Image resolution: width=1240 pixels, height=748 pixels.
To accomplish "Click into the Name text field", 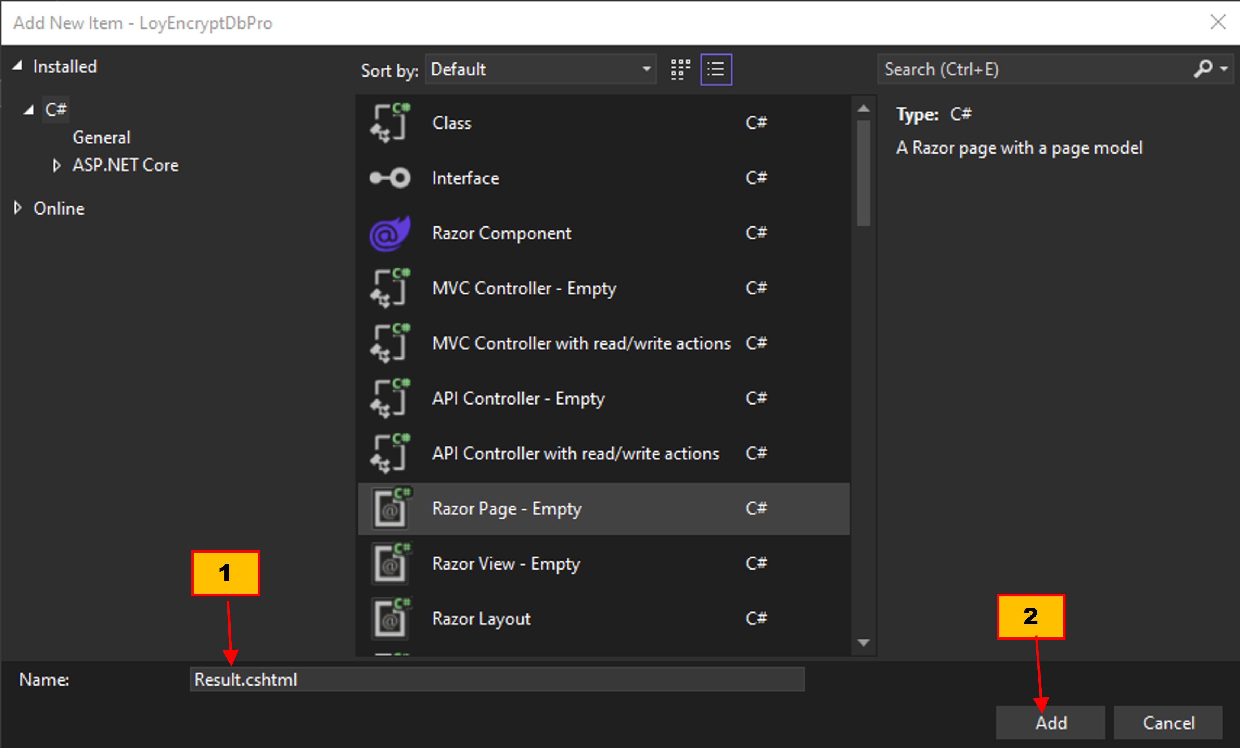I will pos(497,680).
